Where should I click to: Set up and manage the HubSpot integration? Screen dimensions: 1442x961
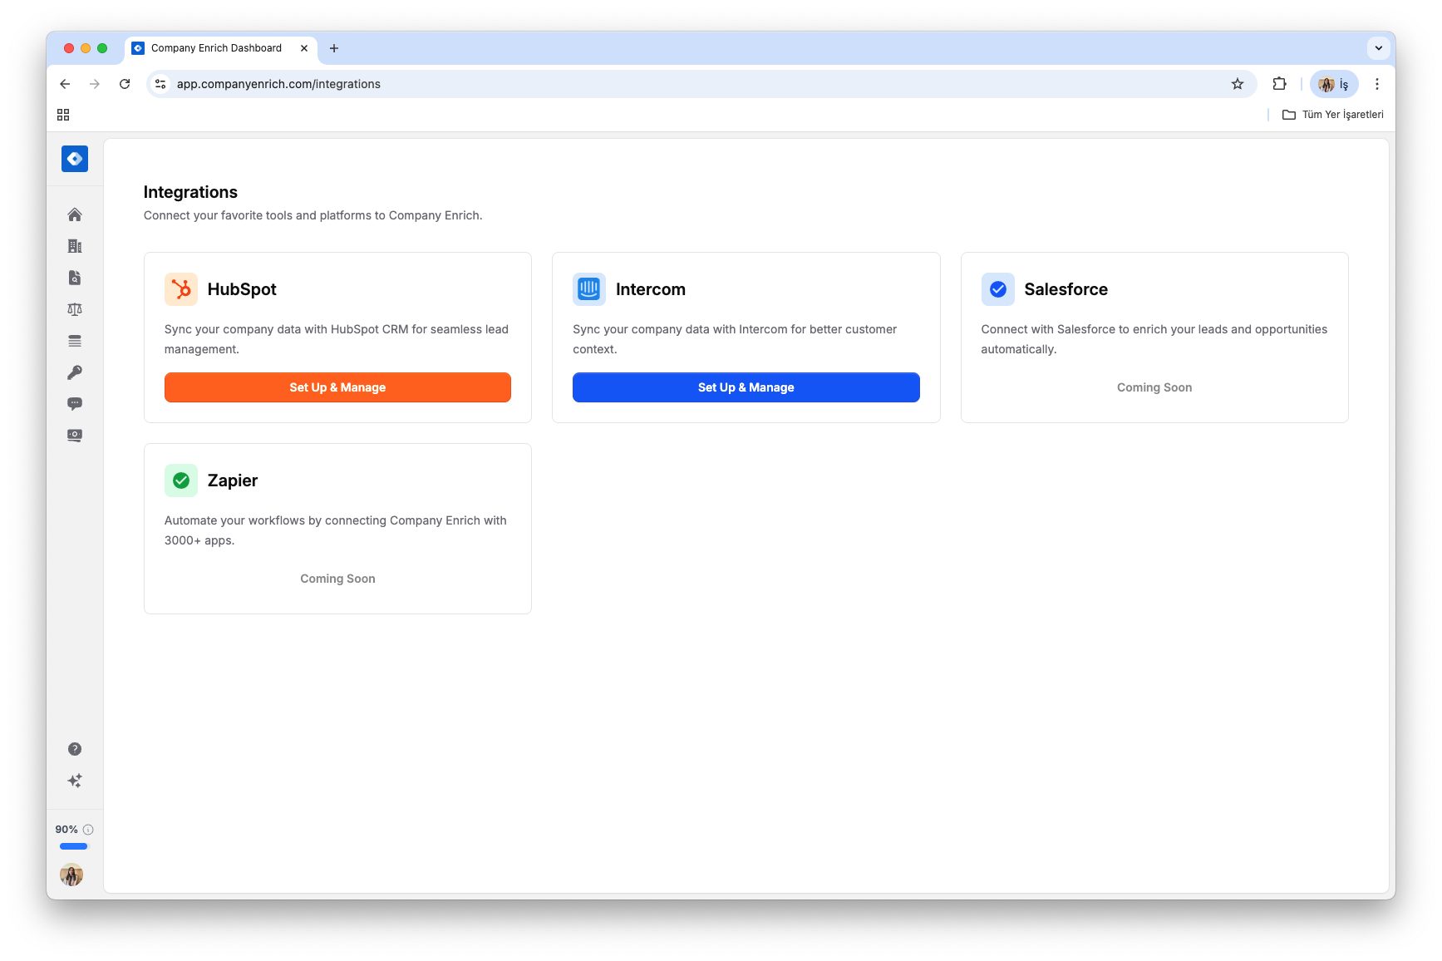point(337,387)
